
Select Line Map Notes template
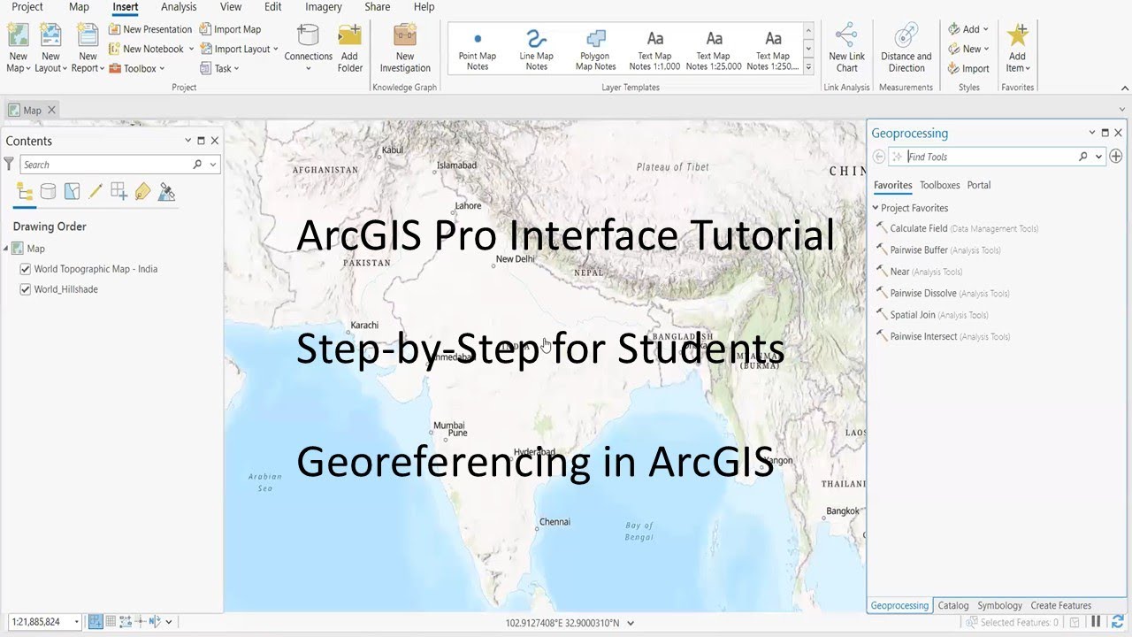[536, 50]
